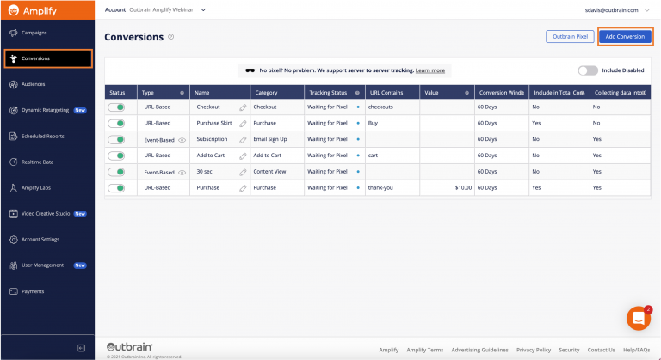Click the Value column info icon
The image size is (661, 360).
point(466,93)
